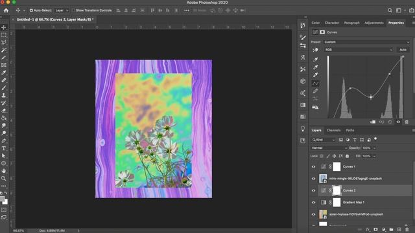The image size is (415, 233).
Task: Delete layer using Layers panel trash icon
Action: [x=407, y=230]
